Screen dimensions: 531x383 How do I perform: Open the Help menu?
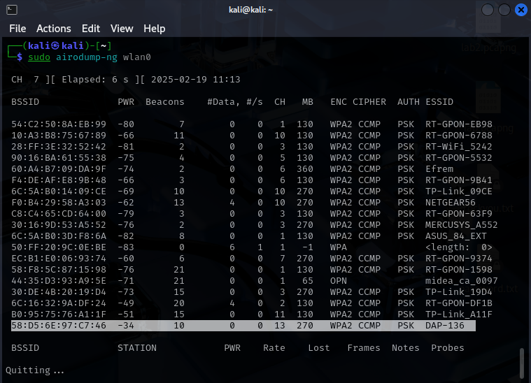pyautogui.click(x=155, y=29)
